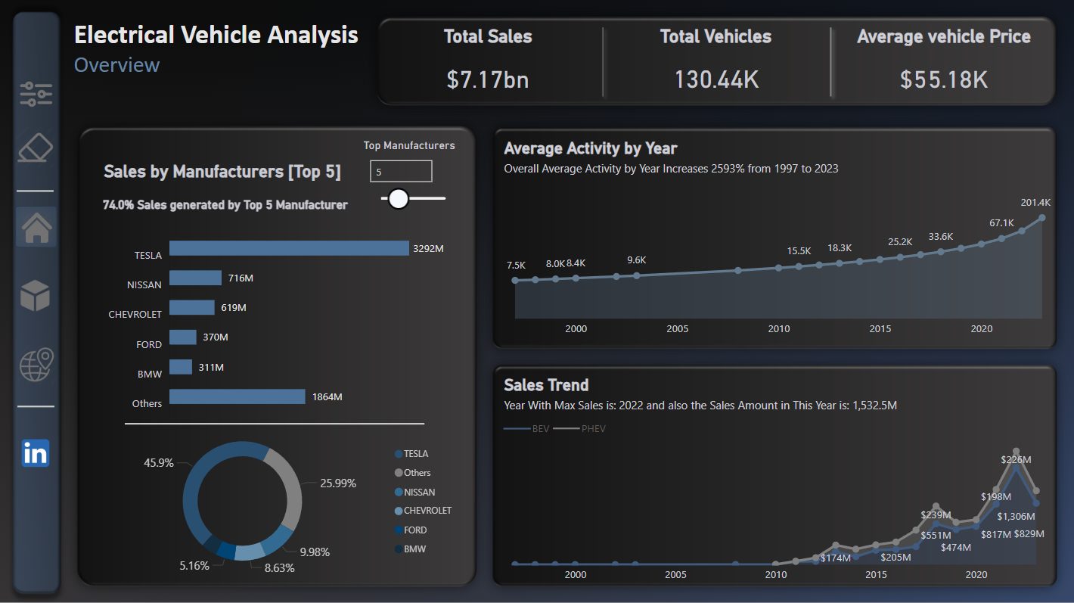
Task: Click the 67.1K label in activity chart
Action: point(1001,223)
